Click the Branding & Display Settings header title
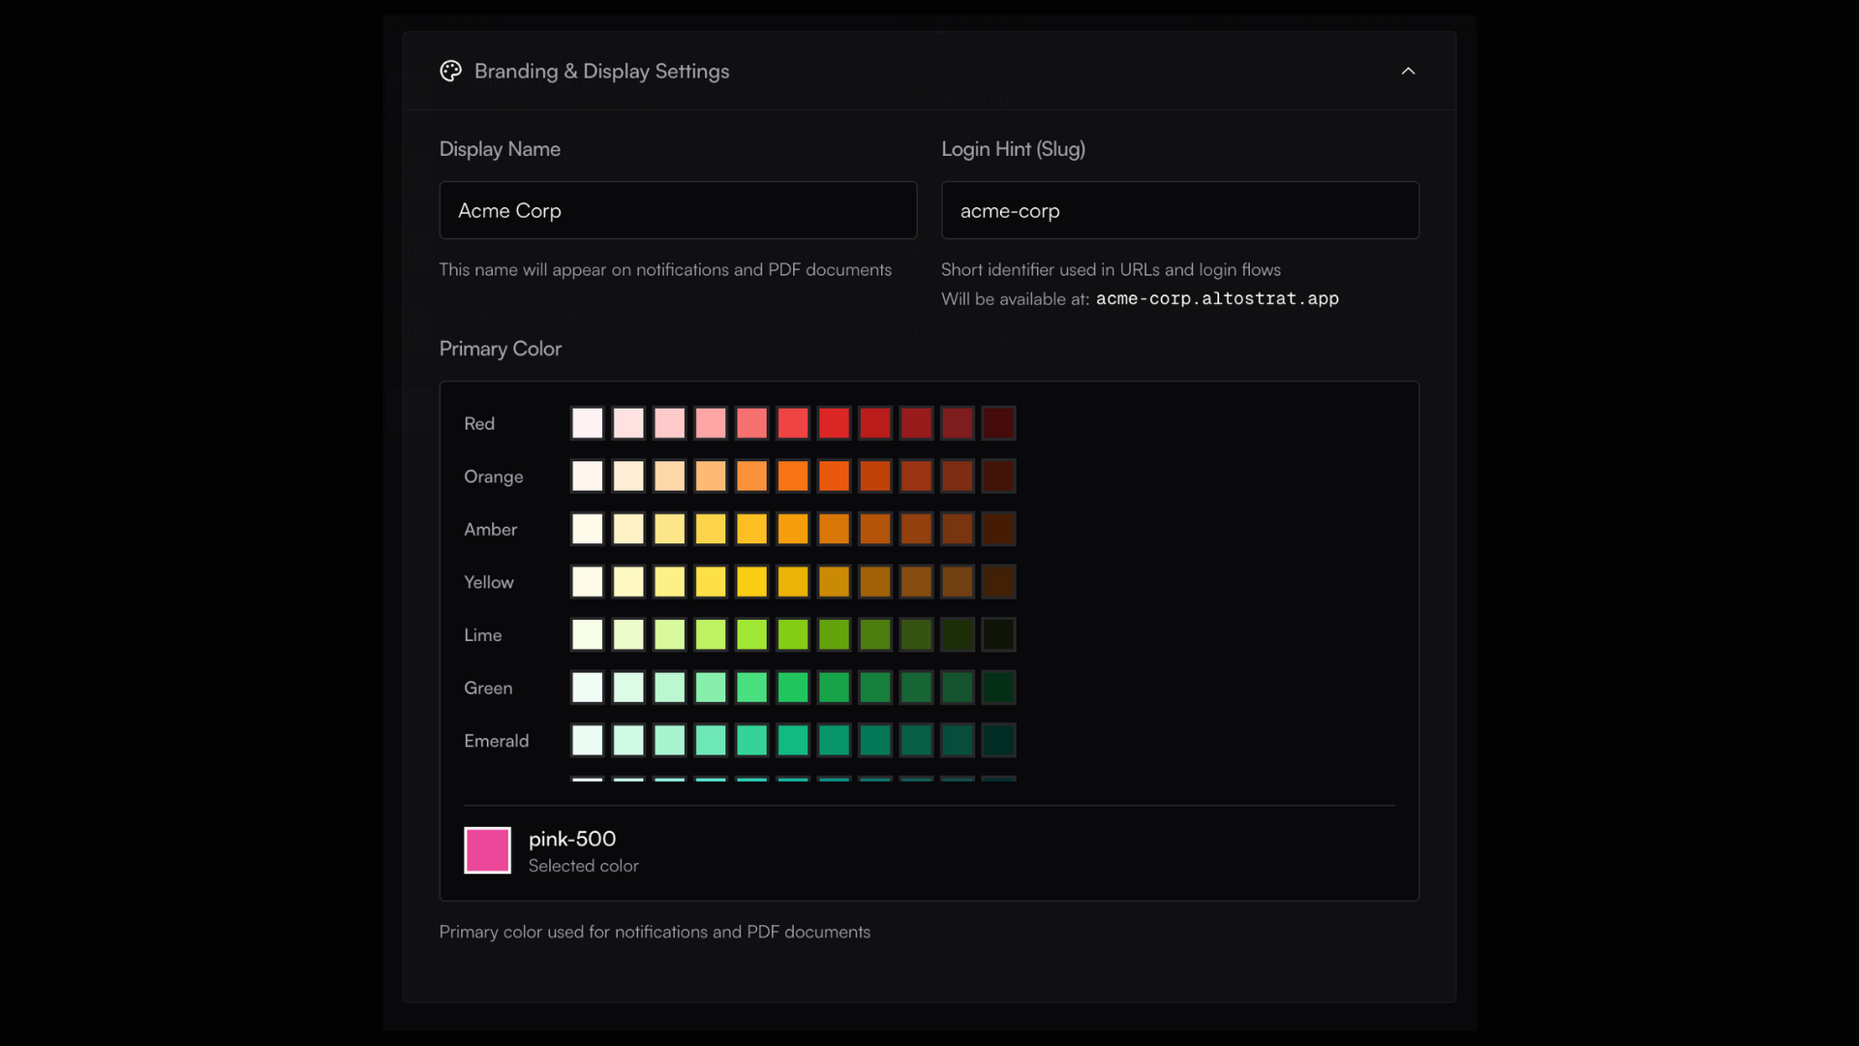This screenshot has height=1046, width=1859. tap(601, 71)
